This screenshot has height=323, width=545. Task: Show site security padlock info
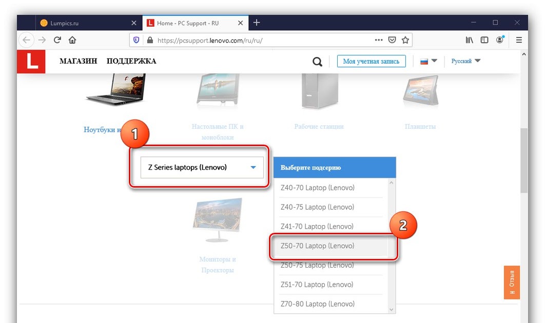click(150, 41)
